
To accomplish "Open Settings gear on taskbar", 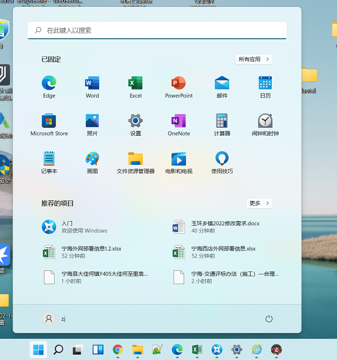I will pos(237,350).
